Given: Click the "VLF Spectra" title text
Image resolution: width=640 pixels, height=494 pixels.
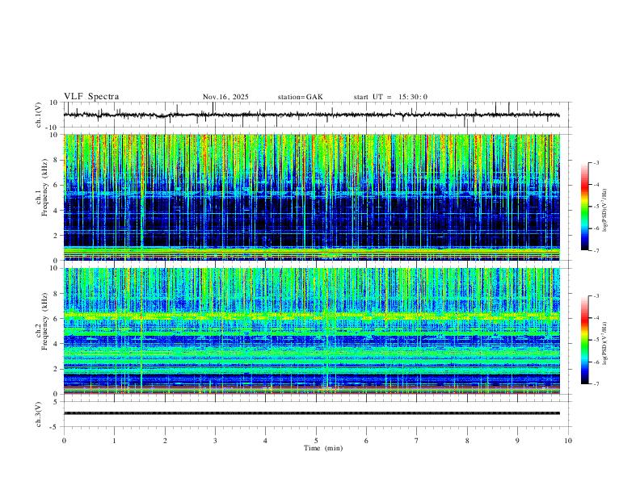Looking at the screenshot, I should [91, 97].
